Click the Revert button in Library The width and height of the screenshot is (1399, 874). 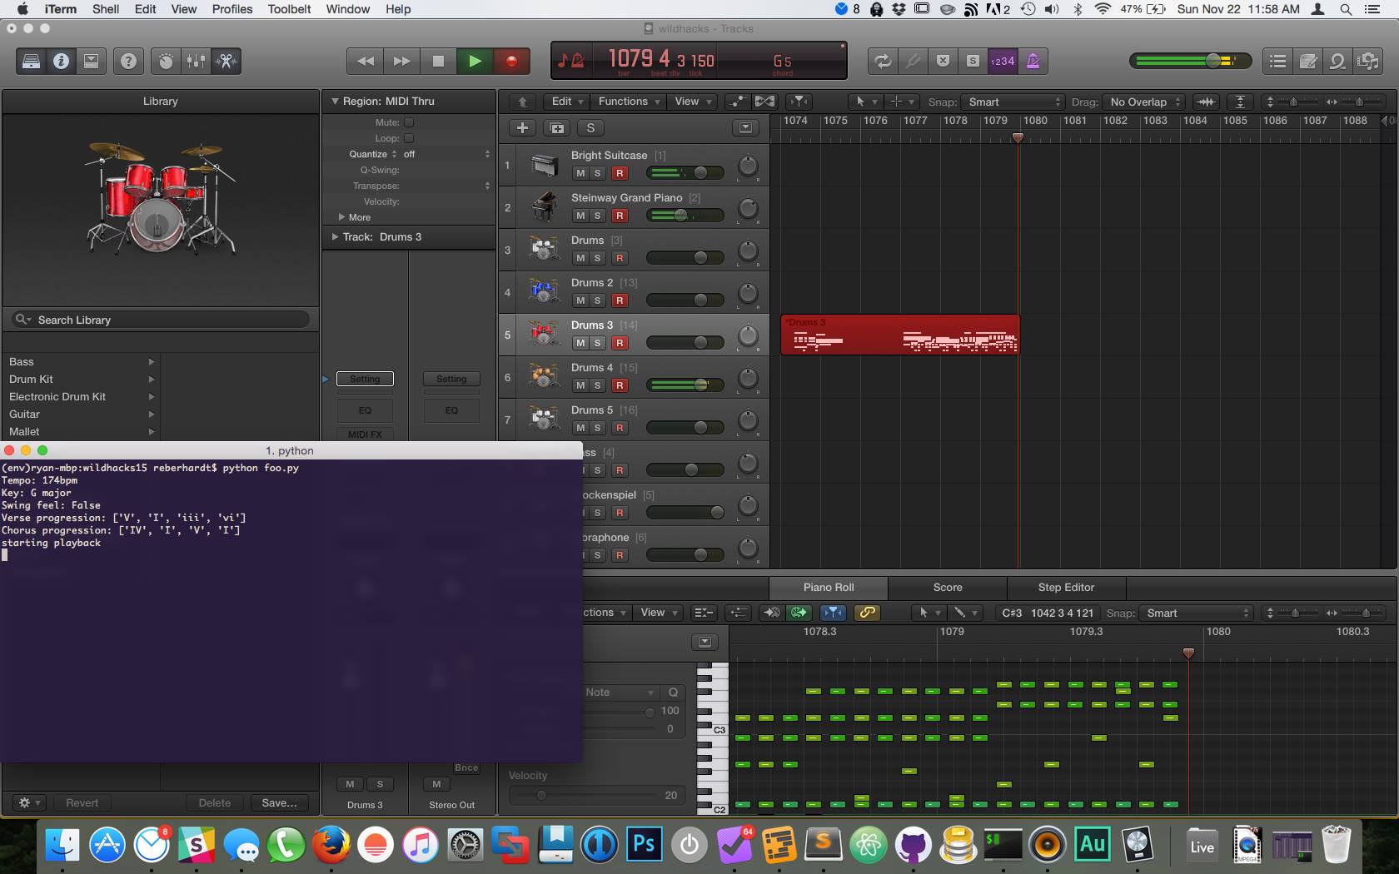[x=82, y=803]
